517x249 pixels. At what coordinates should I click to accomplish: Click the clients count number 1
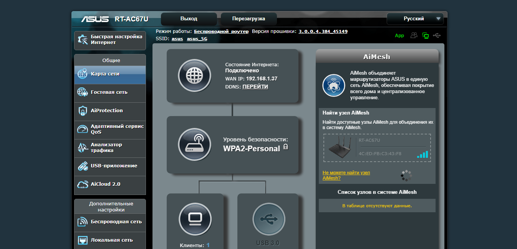tap(208, 245)
